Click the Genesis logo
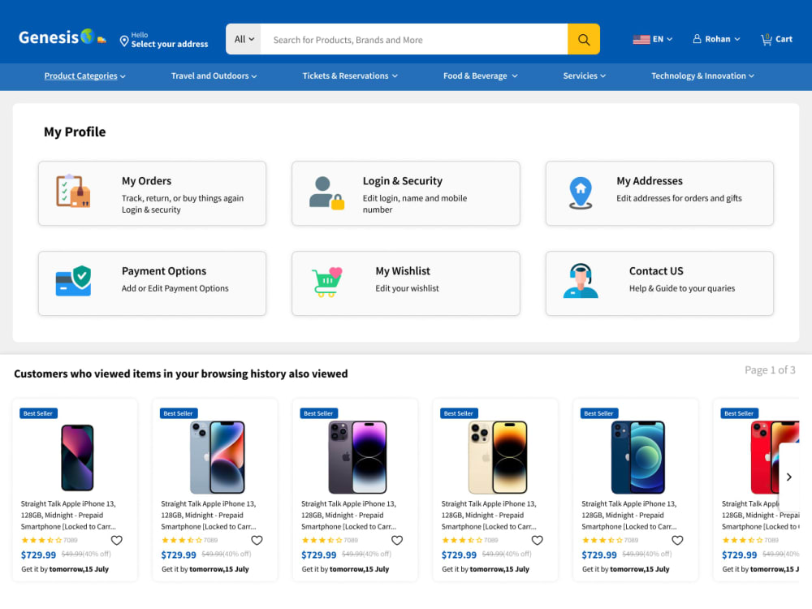The image size is (812, 609). (63, 37)
